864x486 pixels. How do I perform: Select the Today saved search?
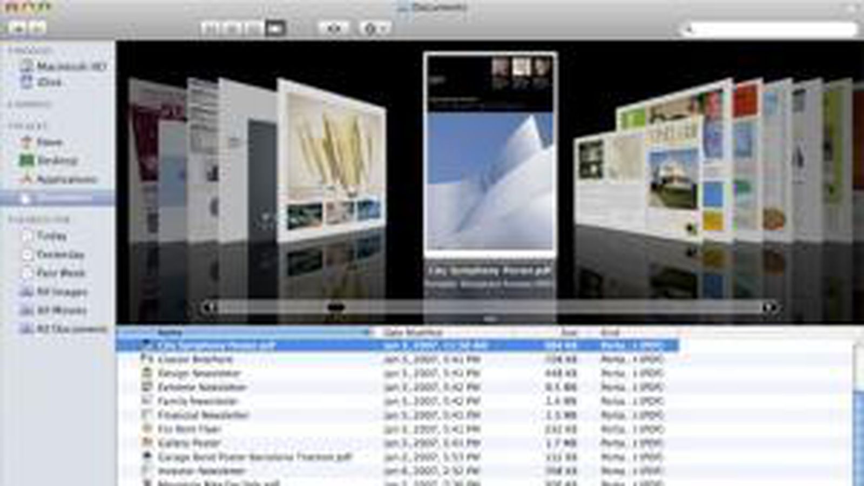tap(51, 236)
